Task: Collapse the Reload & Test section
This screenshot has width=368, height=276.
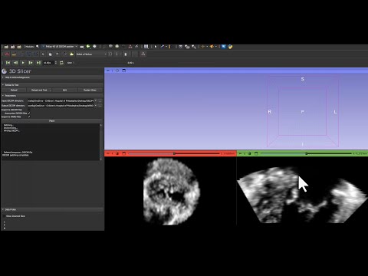Action: pyautogui.click(x=52, y=85)
